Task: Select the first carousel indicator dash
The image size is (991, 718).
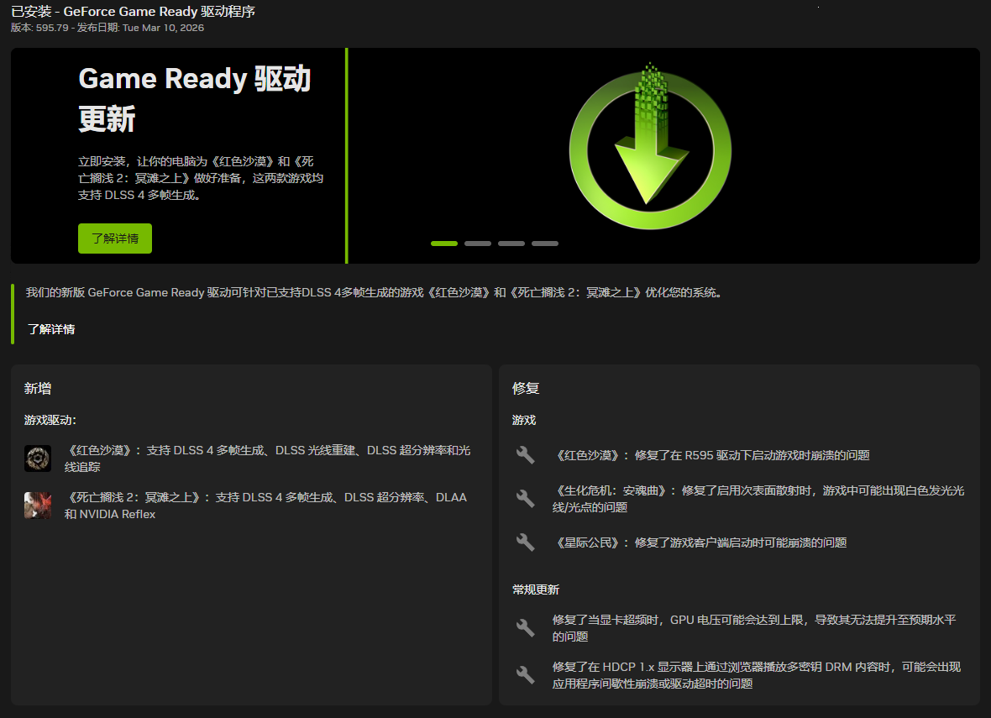Action: pyautogui.click(x=444, y=244)
